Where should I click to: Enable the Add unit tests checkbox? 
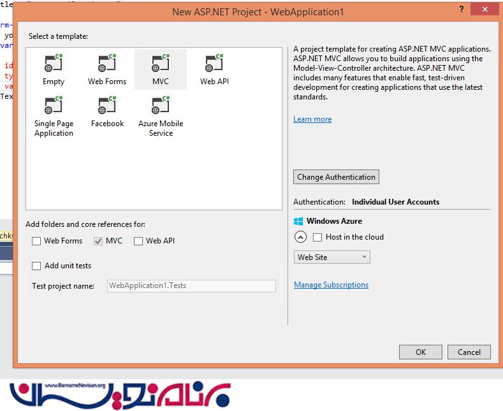[x=37, y=266]
